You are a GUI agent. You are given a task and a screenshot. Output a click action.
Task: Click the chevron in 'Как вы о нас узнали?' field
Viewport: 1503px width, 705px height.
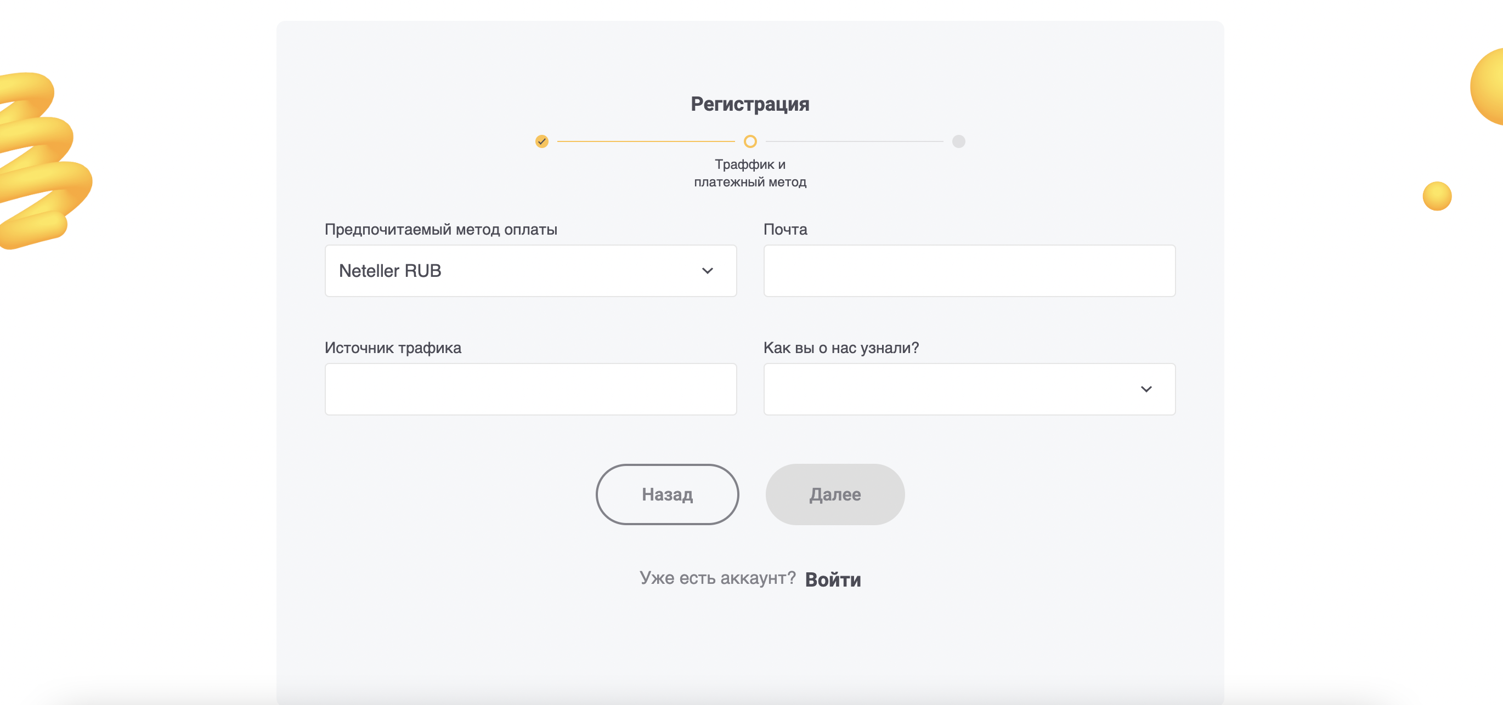point(1146,389)
